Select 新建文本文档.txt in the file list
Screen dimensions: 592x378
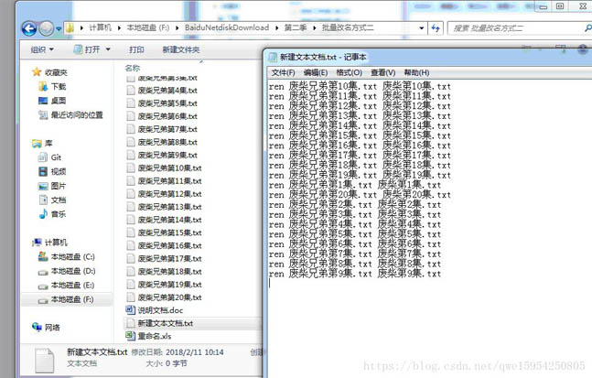pos(160,323)
